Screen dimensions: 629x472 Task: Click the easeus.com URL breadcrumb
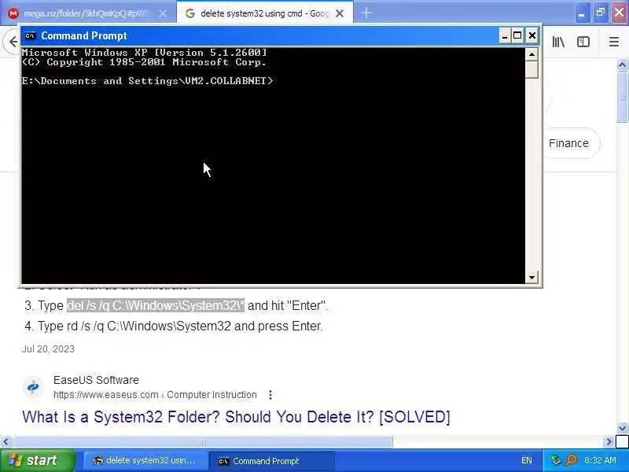[x=155, y=395]
